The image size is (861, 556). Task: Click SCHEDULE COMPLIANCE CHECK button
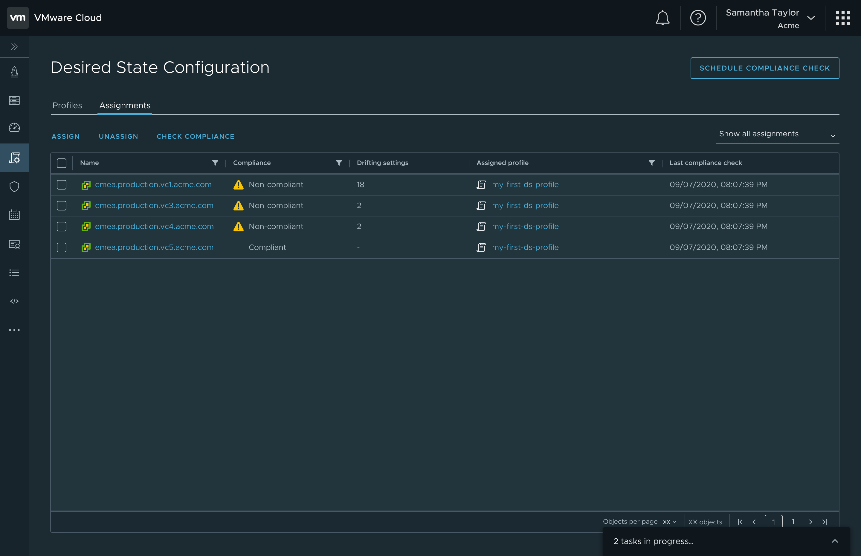[765, 68]
